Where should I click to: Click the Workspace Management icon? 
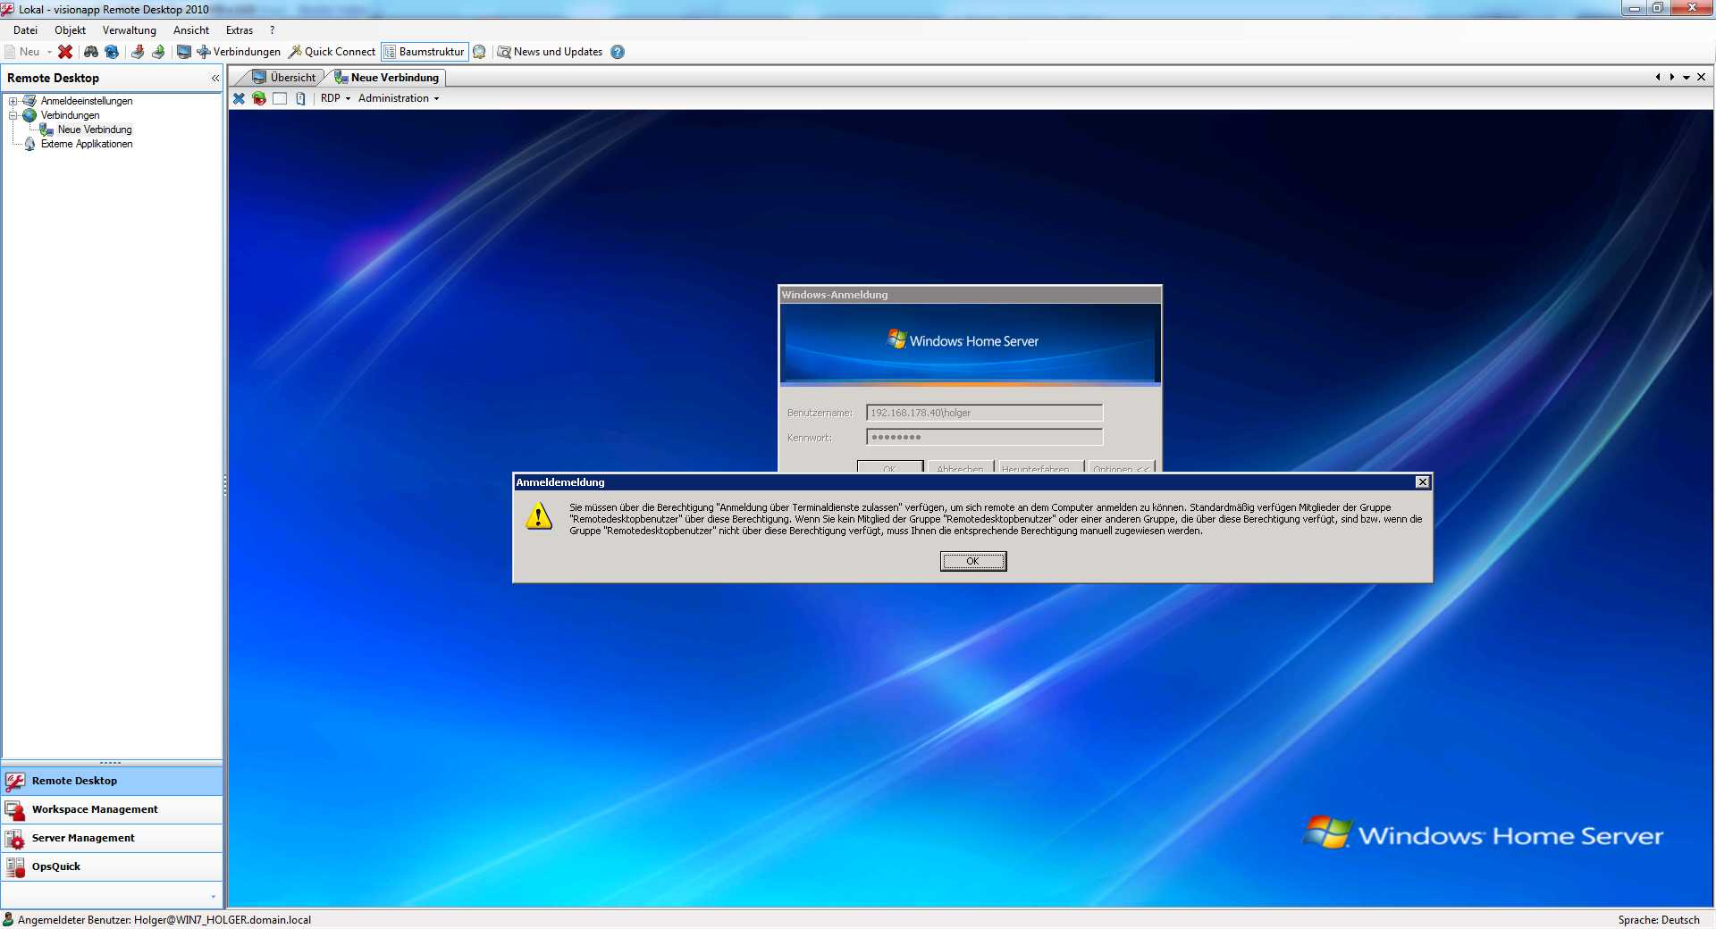click(x=15, y=810)
